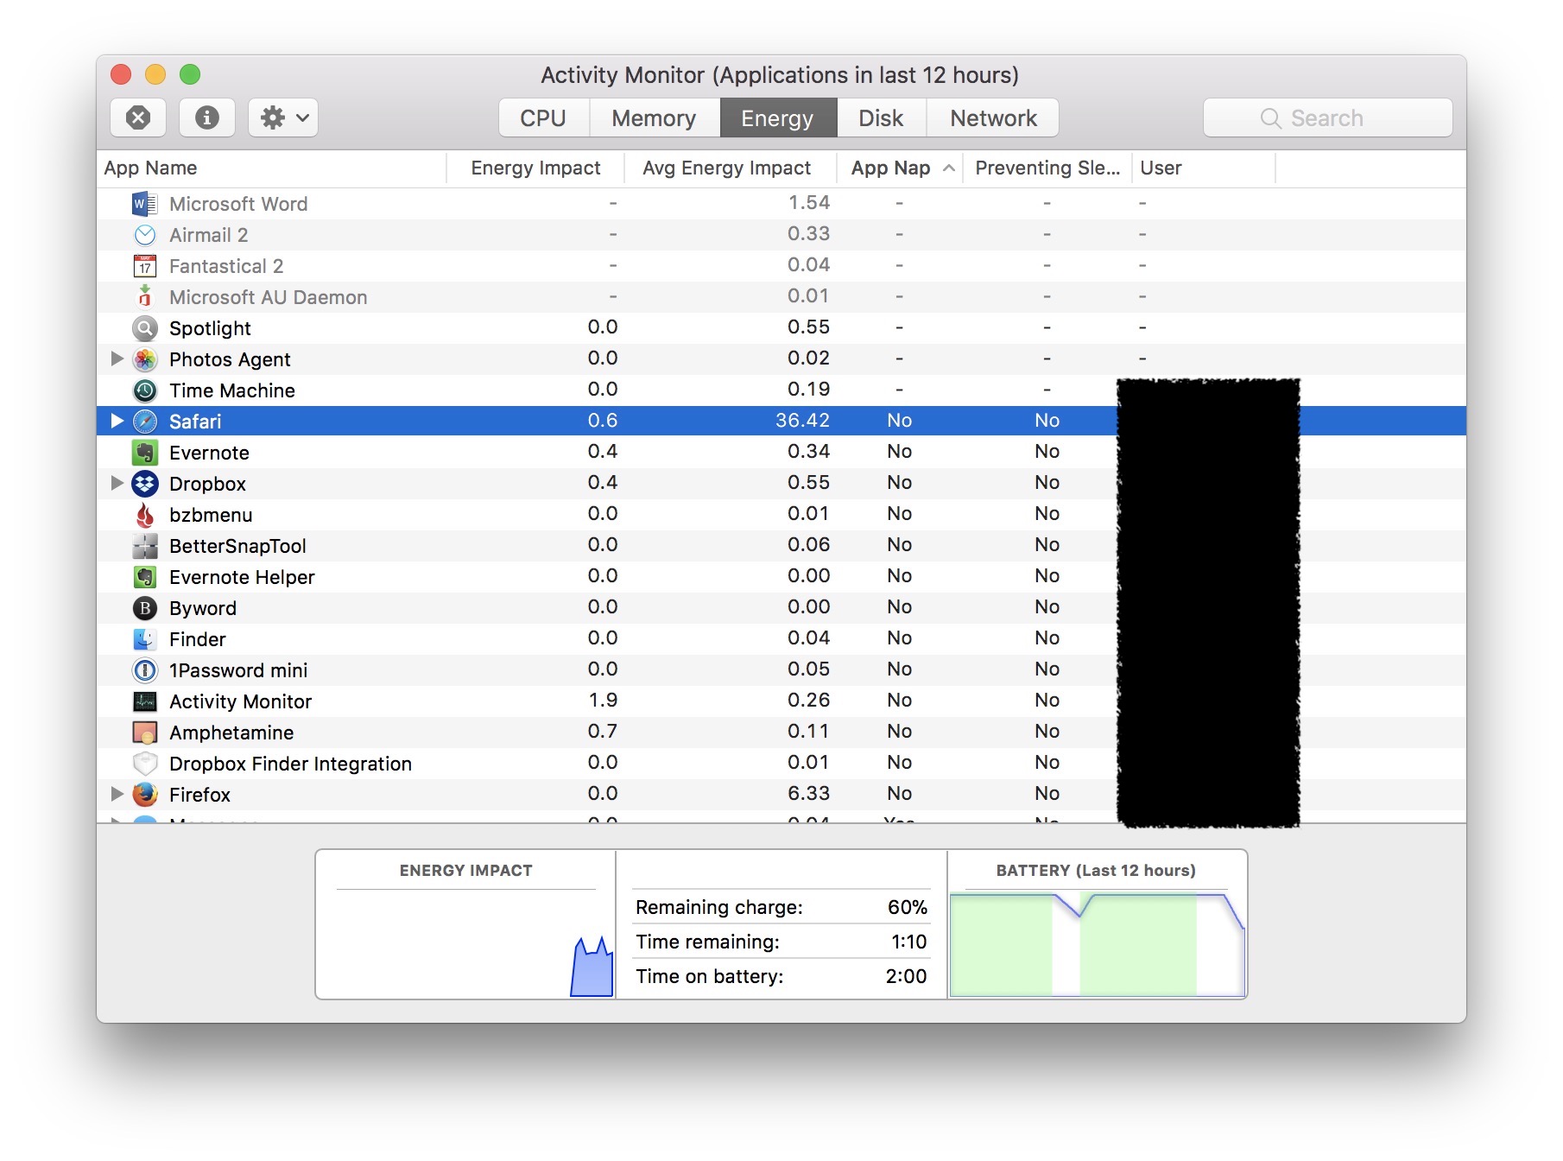Viewport: 1563px width, 1161px height.
Task: Open the Disk tab
Action: 882,117
